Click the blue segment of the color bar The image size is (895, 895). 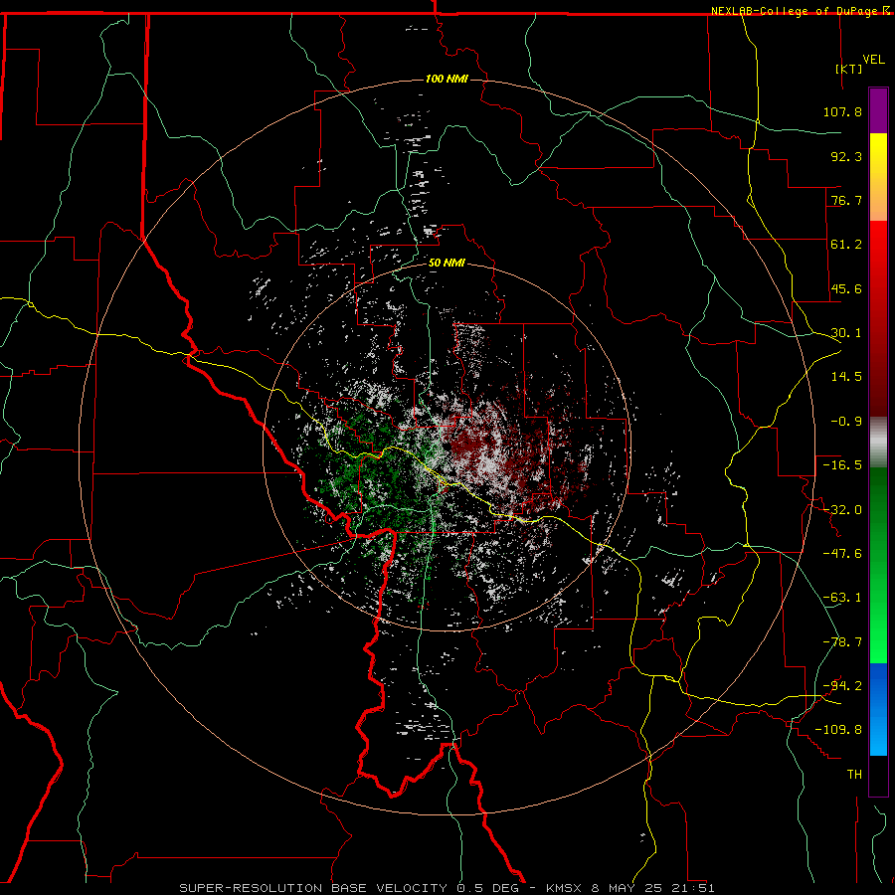878,709
